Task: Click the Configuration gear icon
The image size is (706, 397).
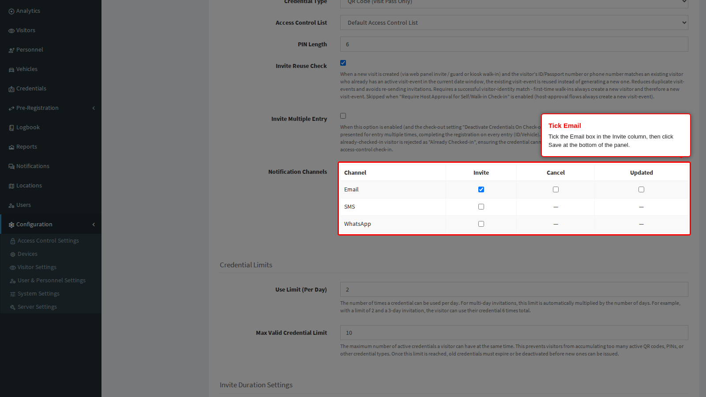Action: pos(11,225)
